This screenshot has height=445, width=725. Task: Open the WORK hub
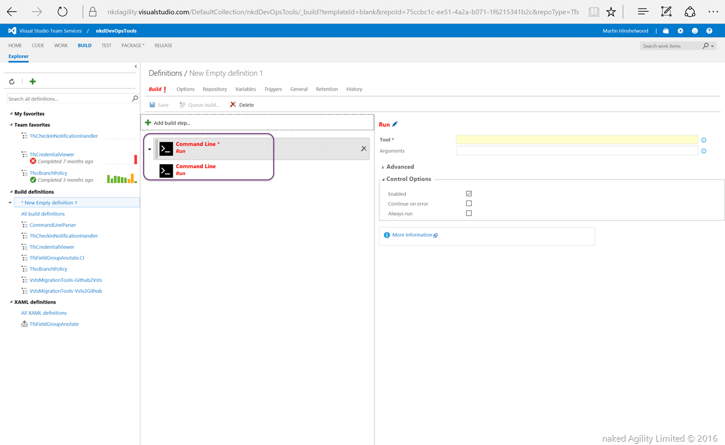click(61, 45)
